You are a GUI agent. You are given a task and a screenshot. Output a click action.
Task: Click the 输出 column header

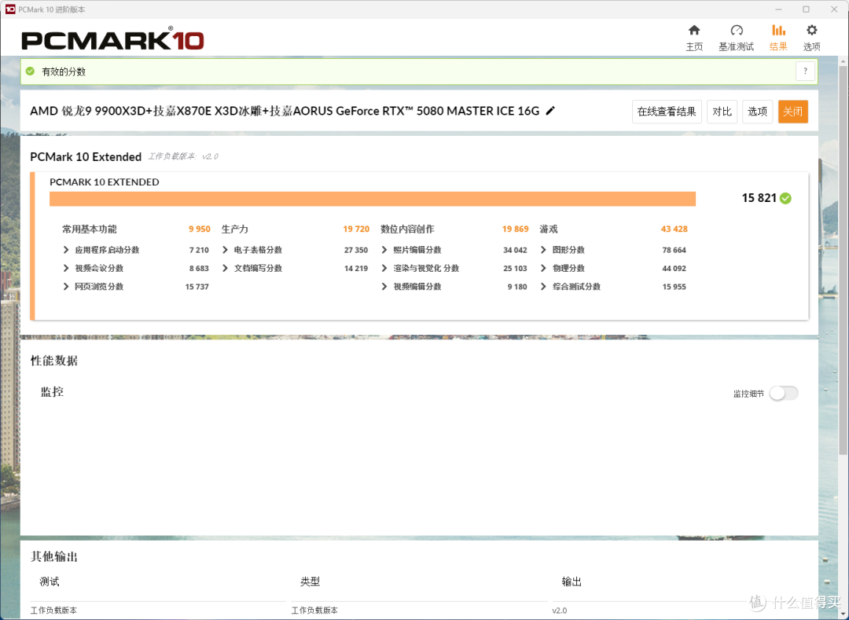click(572, 581)
